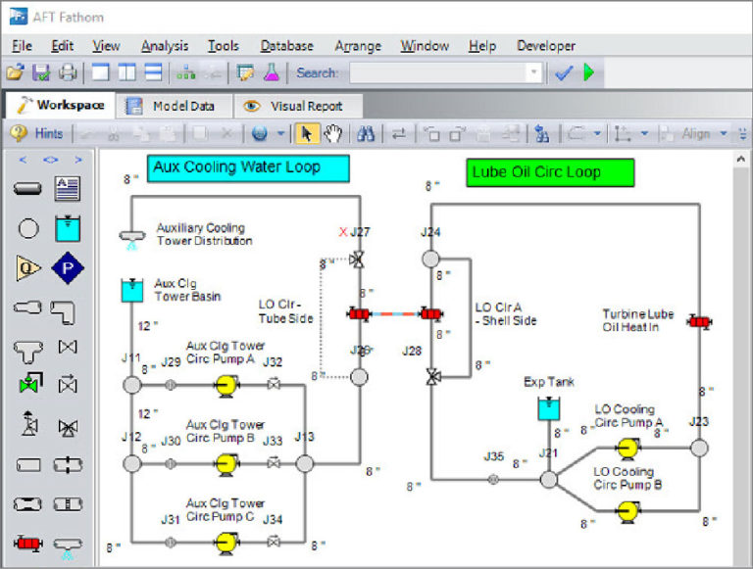Activate the arrow selection tool

coord(306,134)
